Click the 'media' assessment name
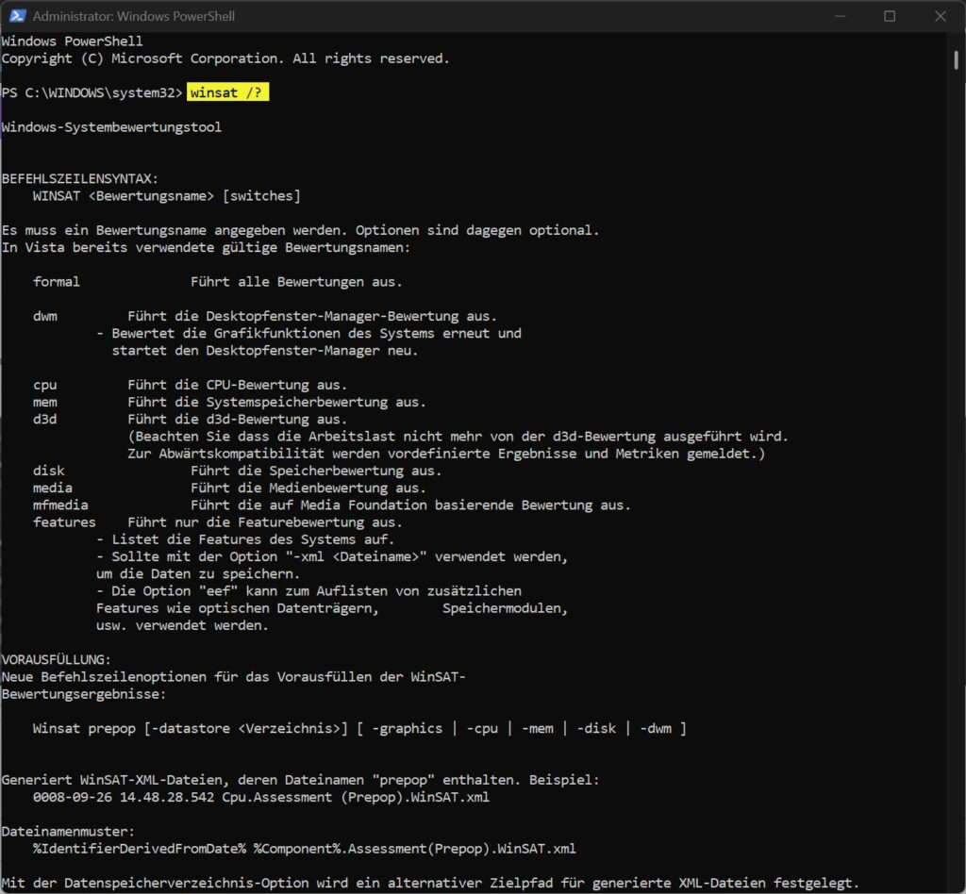The width and height of the screenshot is (966, 894). coord(53,488)
